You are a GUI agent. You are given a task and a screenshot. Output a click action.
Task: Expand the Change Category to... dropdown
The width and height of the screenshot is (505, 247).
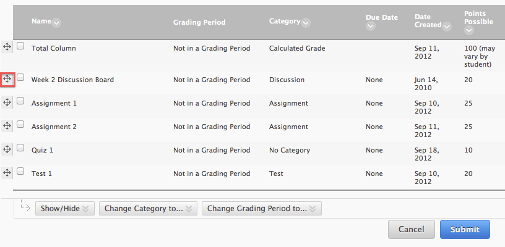point(148,209)
